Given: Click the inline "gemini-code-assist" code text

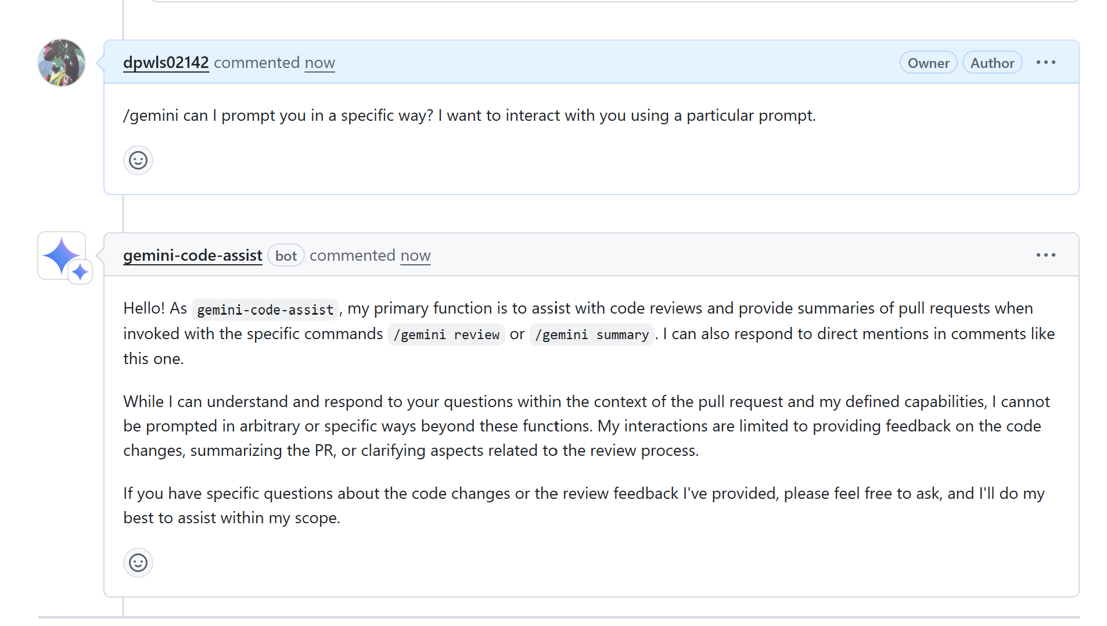Looking at the screenshot, I should [x=265, y=310].
